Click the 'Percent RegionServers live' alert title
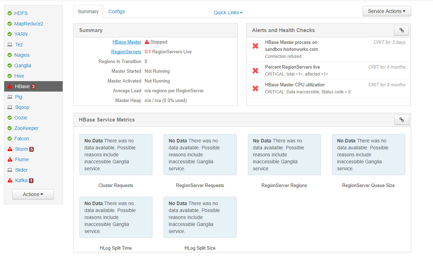The image size is (433, 266). (x=292, y=67)
